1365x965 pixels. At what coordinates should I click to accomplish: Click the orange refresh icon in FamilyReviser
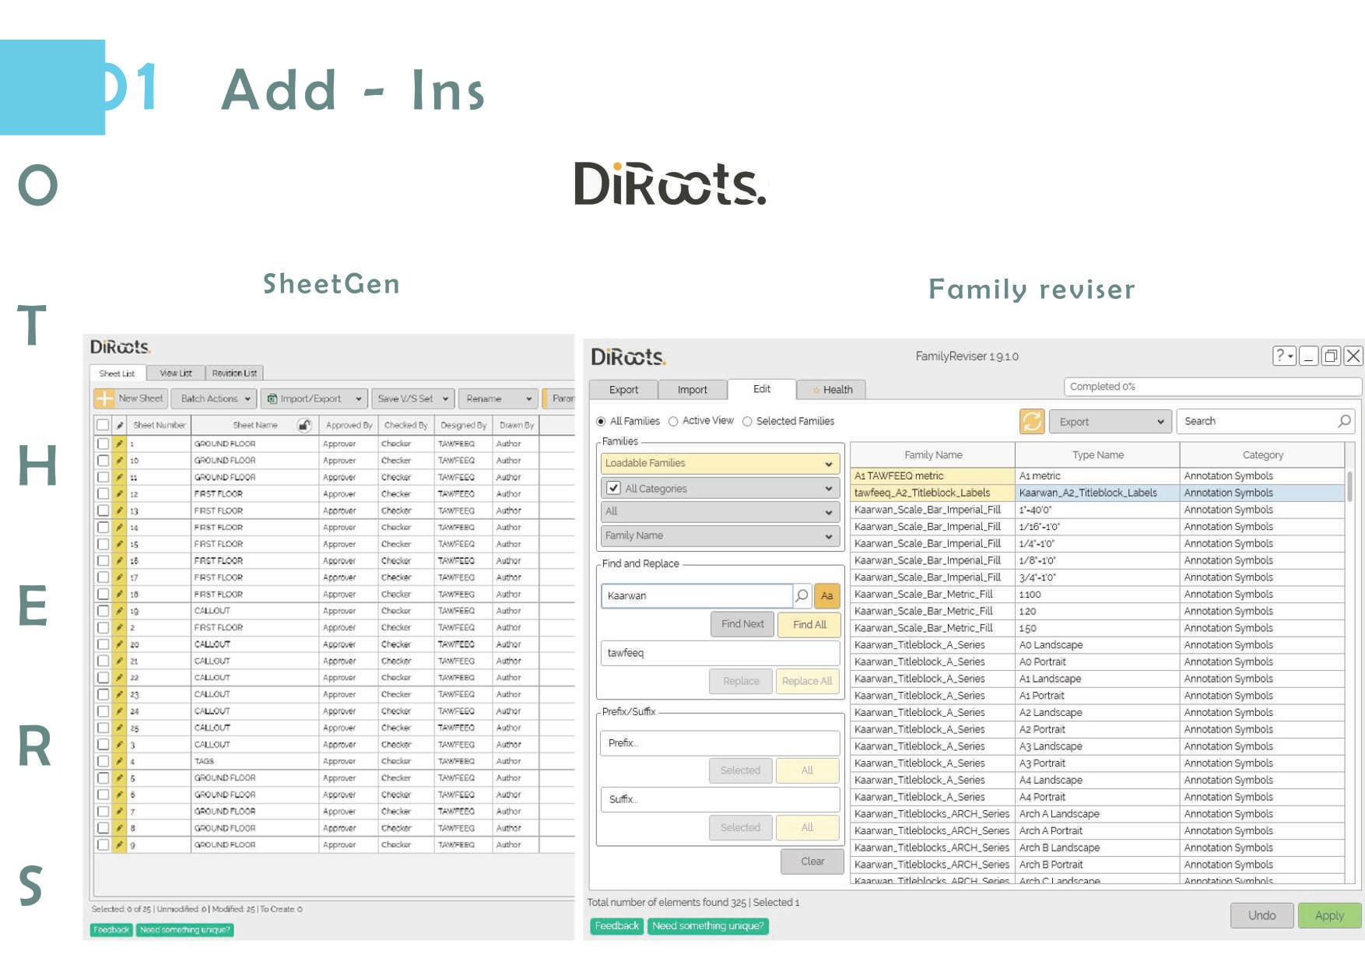point(1032,421)
